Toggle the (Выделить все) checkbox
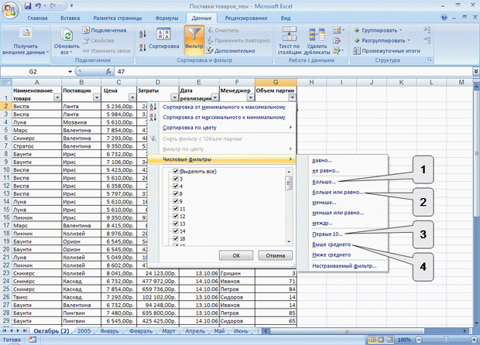The height and width of the screenshot is (345, 480). click(x=176, y=171)
